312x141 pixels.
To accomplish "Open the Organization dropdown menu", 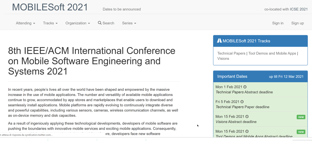I will [x=78, y=23].
